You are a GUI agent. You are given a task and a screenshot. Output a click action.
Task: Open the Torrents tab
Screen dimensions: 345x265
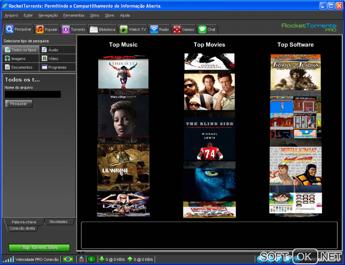(73, 29)
